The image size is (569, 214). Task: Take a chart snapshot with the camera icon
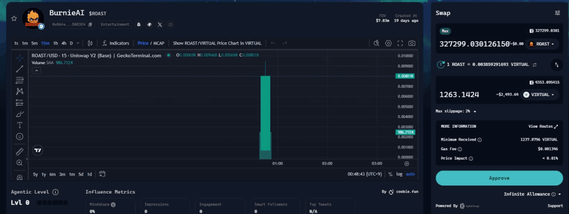click(412, 43)
